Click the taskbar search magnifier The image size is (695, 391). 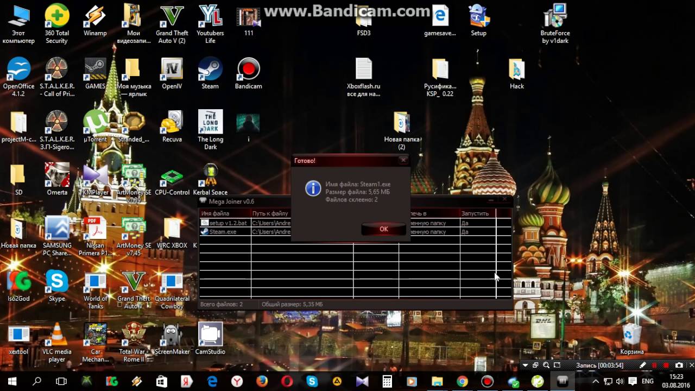[37, 381]
